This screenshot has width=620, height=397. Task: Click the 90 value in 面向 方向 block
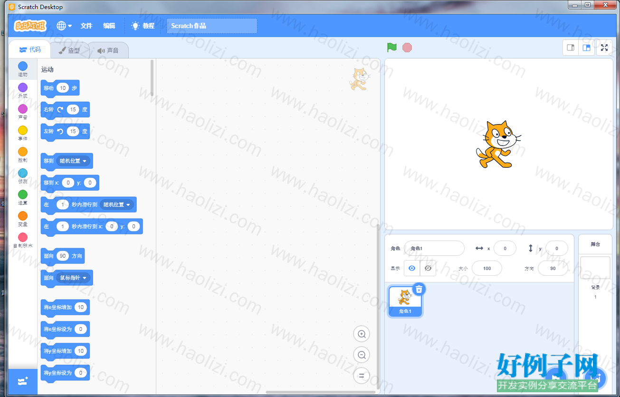pos(63,256)
